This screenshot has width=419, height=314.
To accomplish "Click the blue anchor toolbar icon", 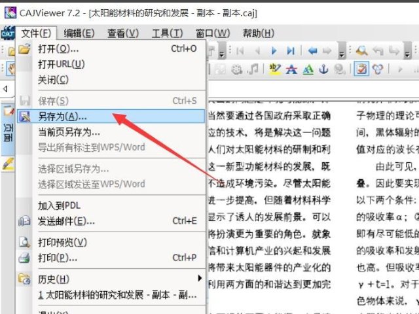I will coord(323,69).
